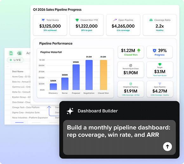Viewport: 184px width, 164px height.
Task: Click the Demo bar in the waterfall
Action: coord(65,84)
